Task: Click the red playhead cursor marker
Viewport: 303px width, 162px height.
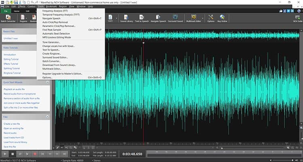Action: pos(143,43)
